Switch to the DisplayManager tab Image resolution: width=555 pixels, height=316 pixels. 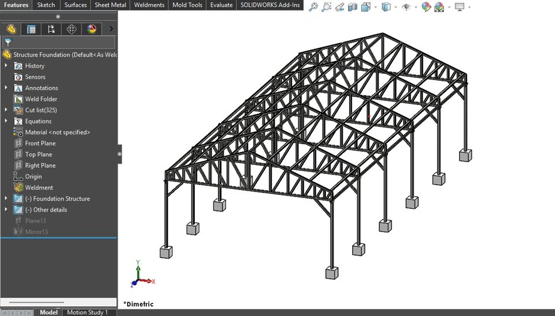tap(92, 29)
